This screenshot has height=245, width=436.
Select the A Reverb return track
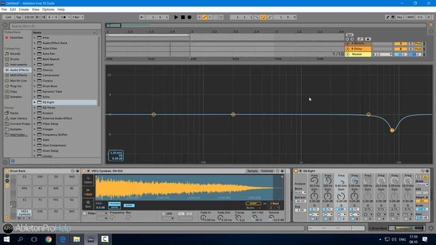pyautogui.click(x=358, y=44)
